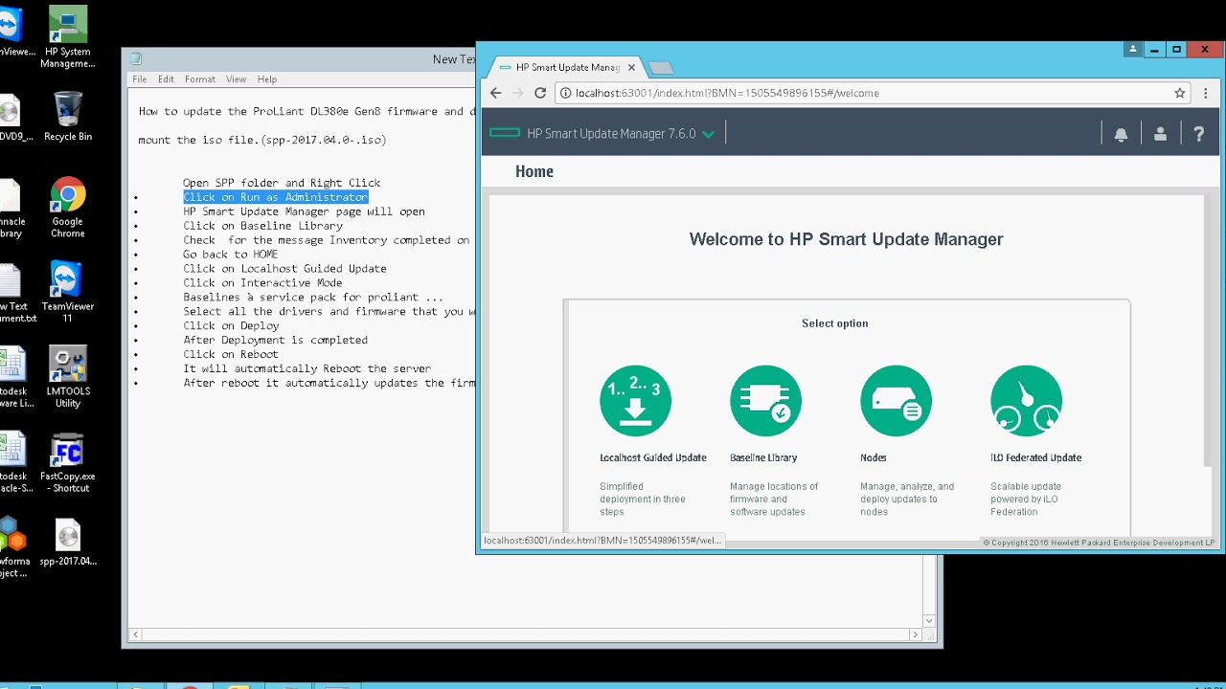Click 'After Deployment is completed' line
The width and height of the screenshot is (1226, 689).
[275, 340]
